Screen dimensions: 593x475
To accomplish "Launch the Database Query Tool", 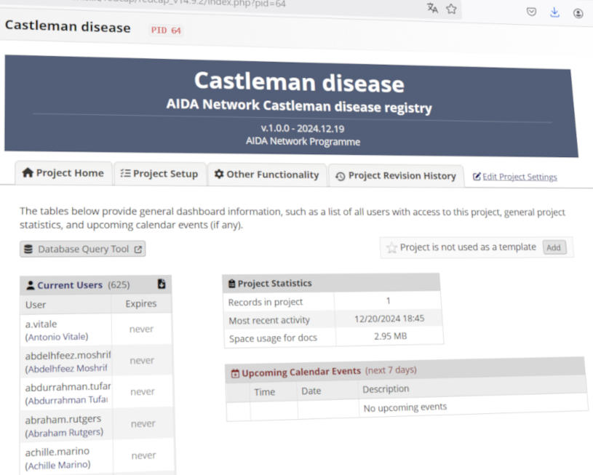I will click(x=83, y=250).
